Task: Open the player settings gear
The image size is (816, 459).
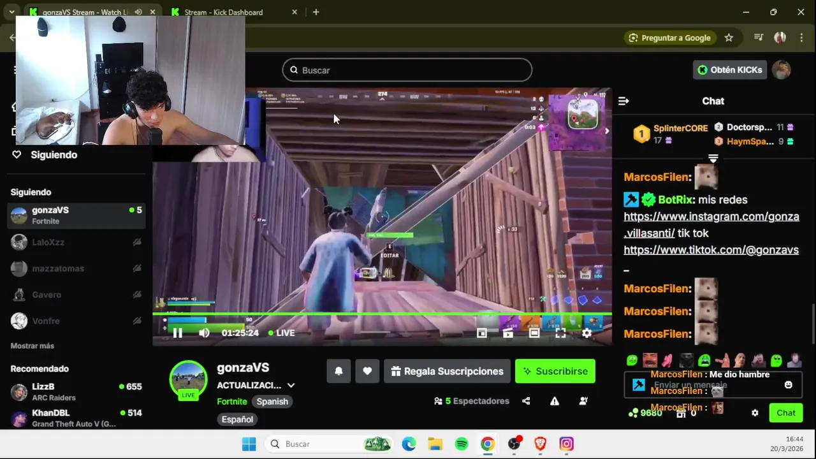Action: (586, 333)
